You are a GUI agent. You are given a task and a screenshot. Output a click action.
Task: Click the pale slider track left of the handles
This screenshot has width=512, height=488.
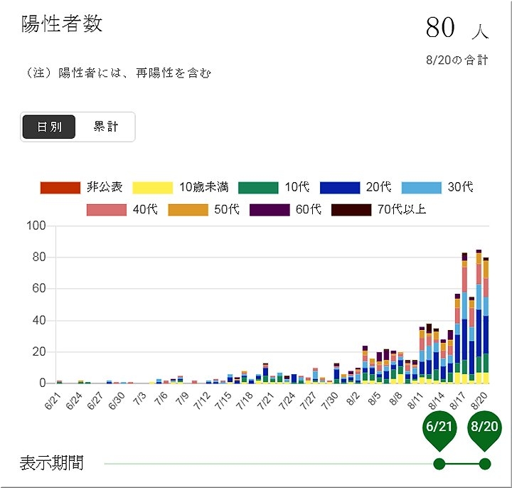pos(270,464)
